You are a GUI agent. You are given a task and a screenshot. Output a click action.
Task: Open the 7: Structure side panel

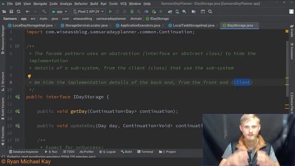point(3,82)
